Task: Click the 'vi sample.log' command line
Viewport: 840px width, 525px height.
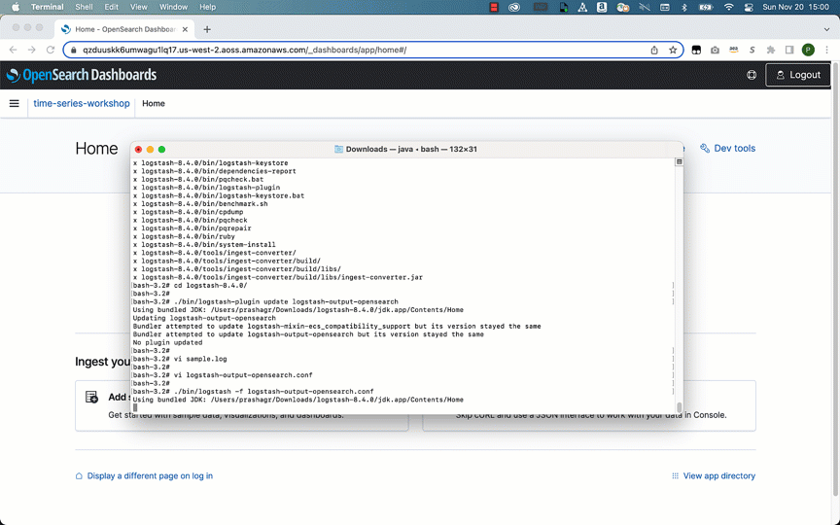Action: point(180,359)
